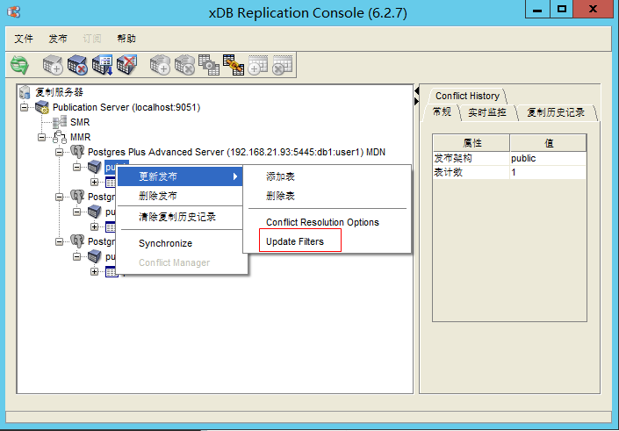Click left-pointing split pane collapse arrow
Screen dimensions: 619x431
point(416,91)
